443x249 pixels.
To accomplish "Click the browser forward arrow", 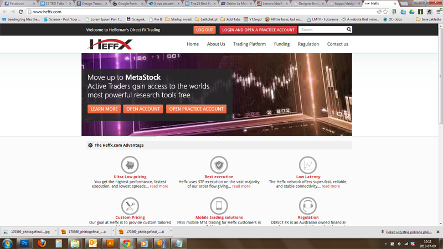I will click(13, 12).
